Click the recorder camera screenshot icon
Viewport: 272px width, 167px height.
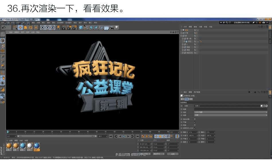264,23
